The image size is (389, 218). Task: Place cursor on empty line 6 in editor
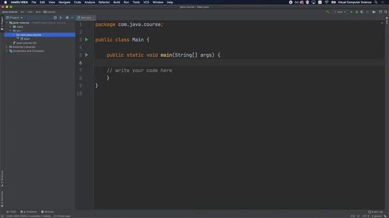239,63
